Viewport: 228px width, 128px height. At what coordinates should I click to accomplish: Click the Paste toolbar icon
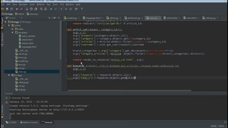[36, 9]
